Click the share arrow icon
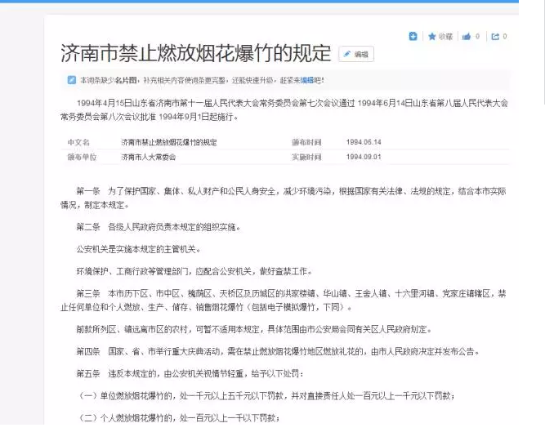The width and height of the screenshot is (545, 441). pyautogui.click(x=494, y=37)
